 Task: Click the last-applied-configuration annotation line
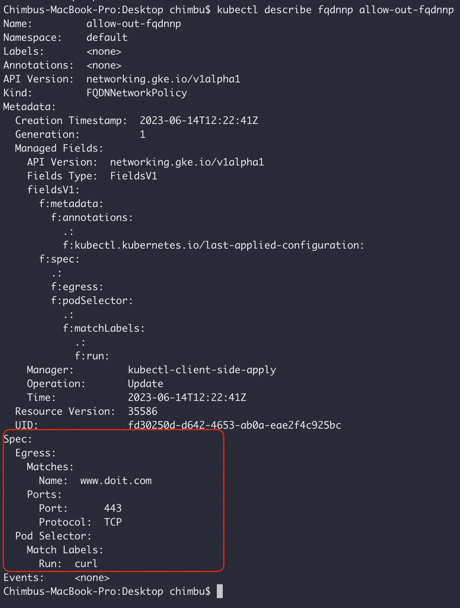214,245
